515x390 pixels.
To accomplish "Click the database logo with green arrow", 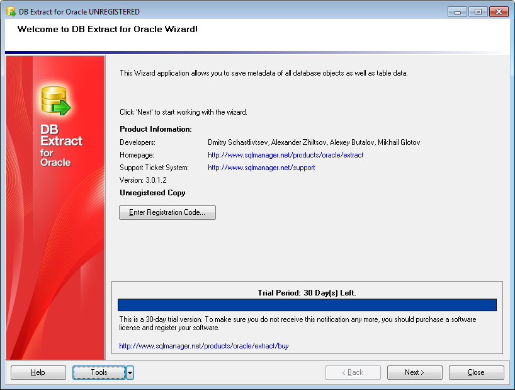I will [x=55, y=101].
